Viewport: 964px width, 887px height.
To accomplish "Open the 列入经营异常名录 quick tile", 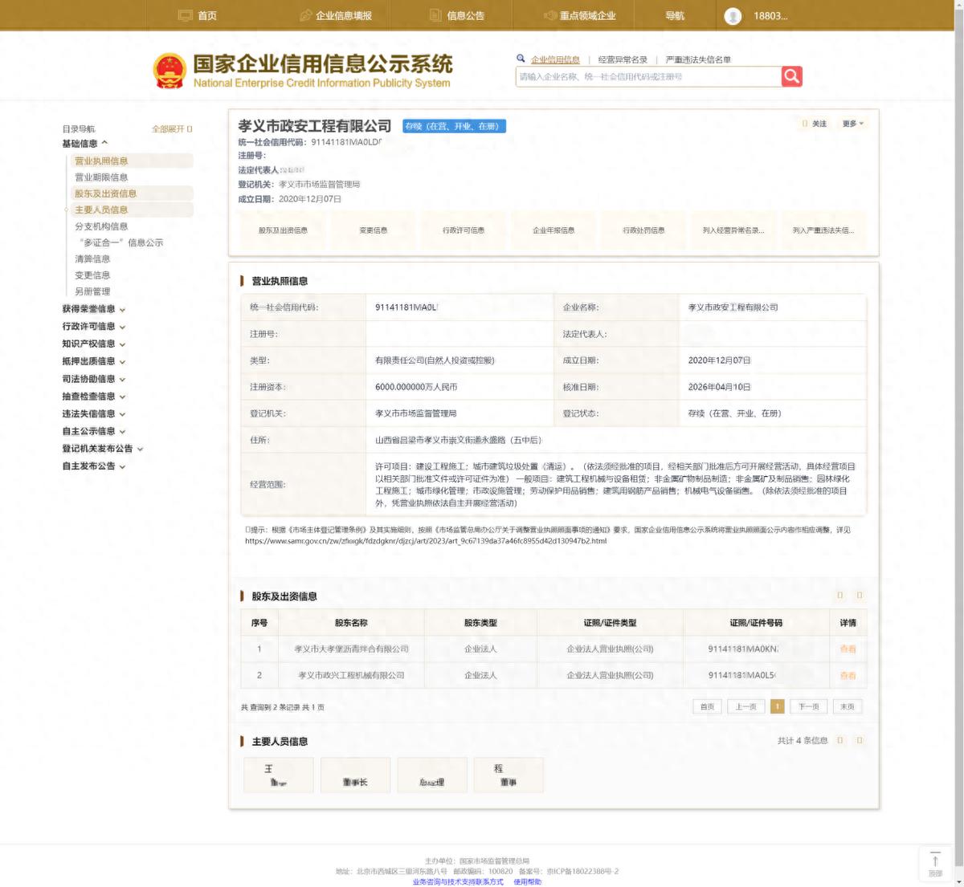I will (733, 230).
